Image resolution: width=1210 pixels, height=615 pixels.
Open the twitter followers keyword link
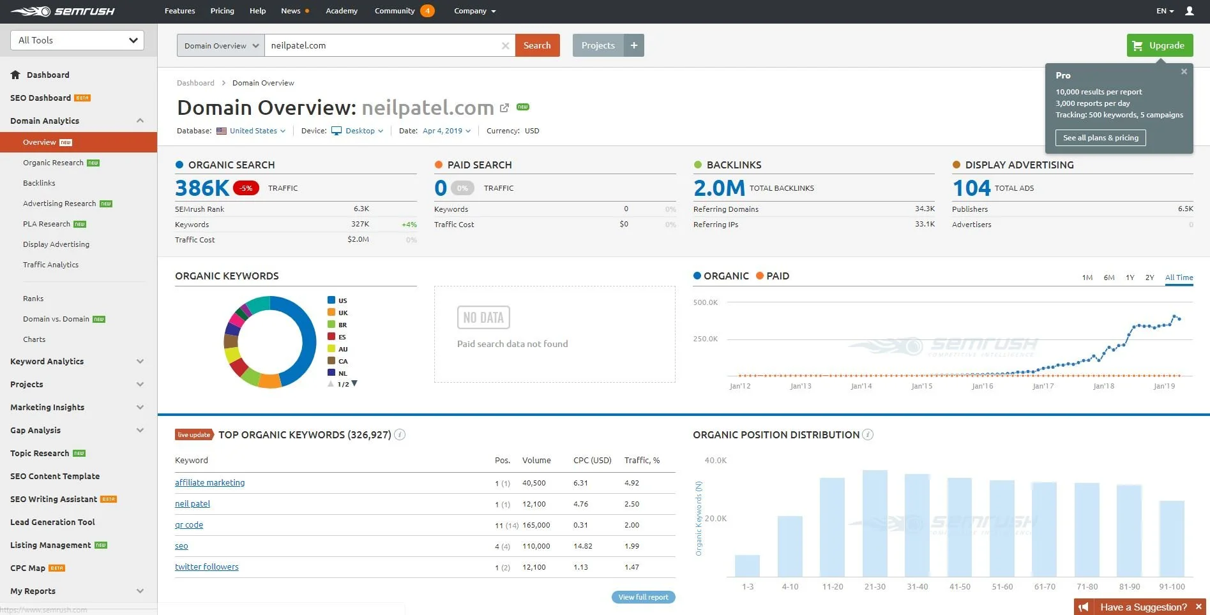206,567
